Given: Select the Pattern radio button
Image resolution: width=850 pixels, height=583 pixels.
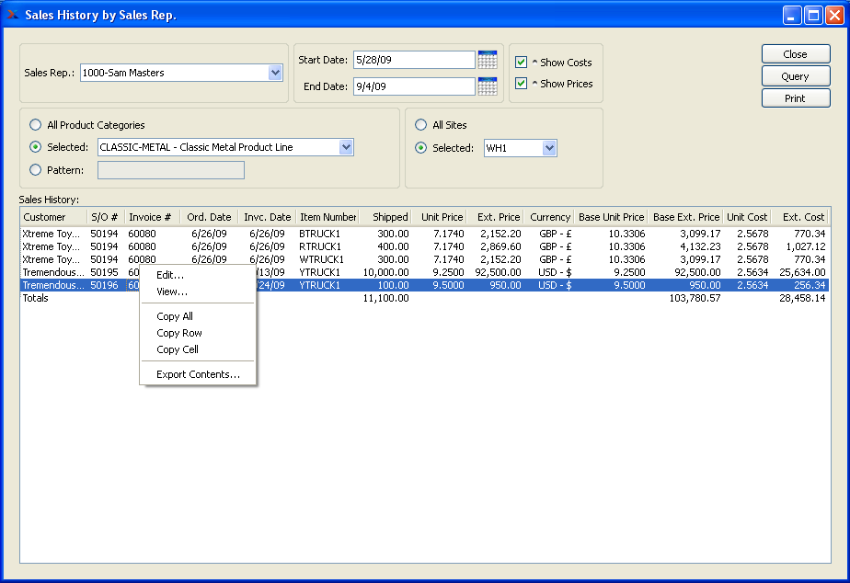Looking at the screenshot, I should point(36,170).
